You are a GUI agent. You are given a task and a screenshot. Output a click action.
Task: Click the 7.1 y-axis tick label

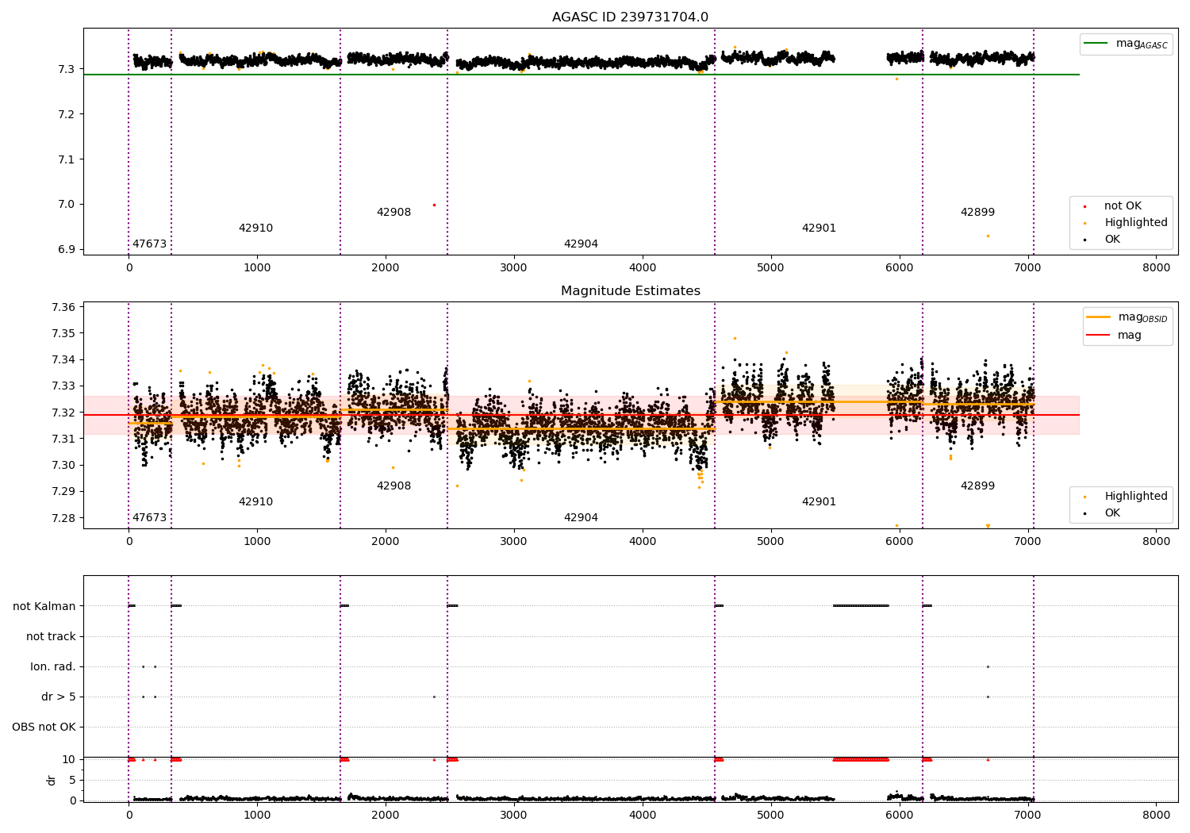pyautogui.click(x=67, y=159)
